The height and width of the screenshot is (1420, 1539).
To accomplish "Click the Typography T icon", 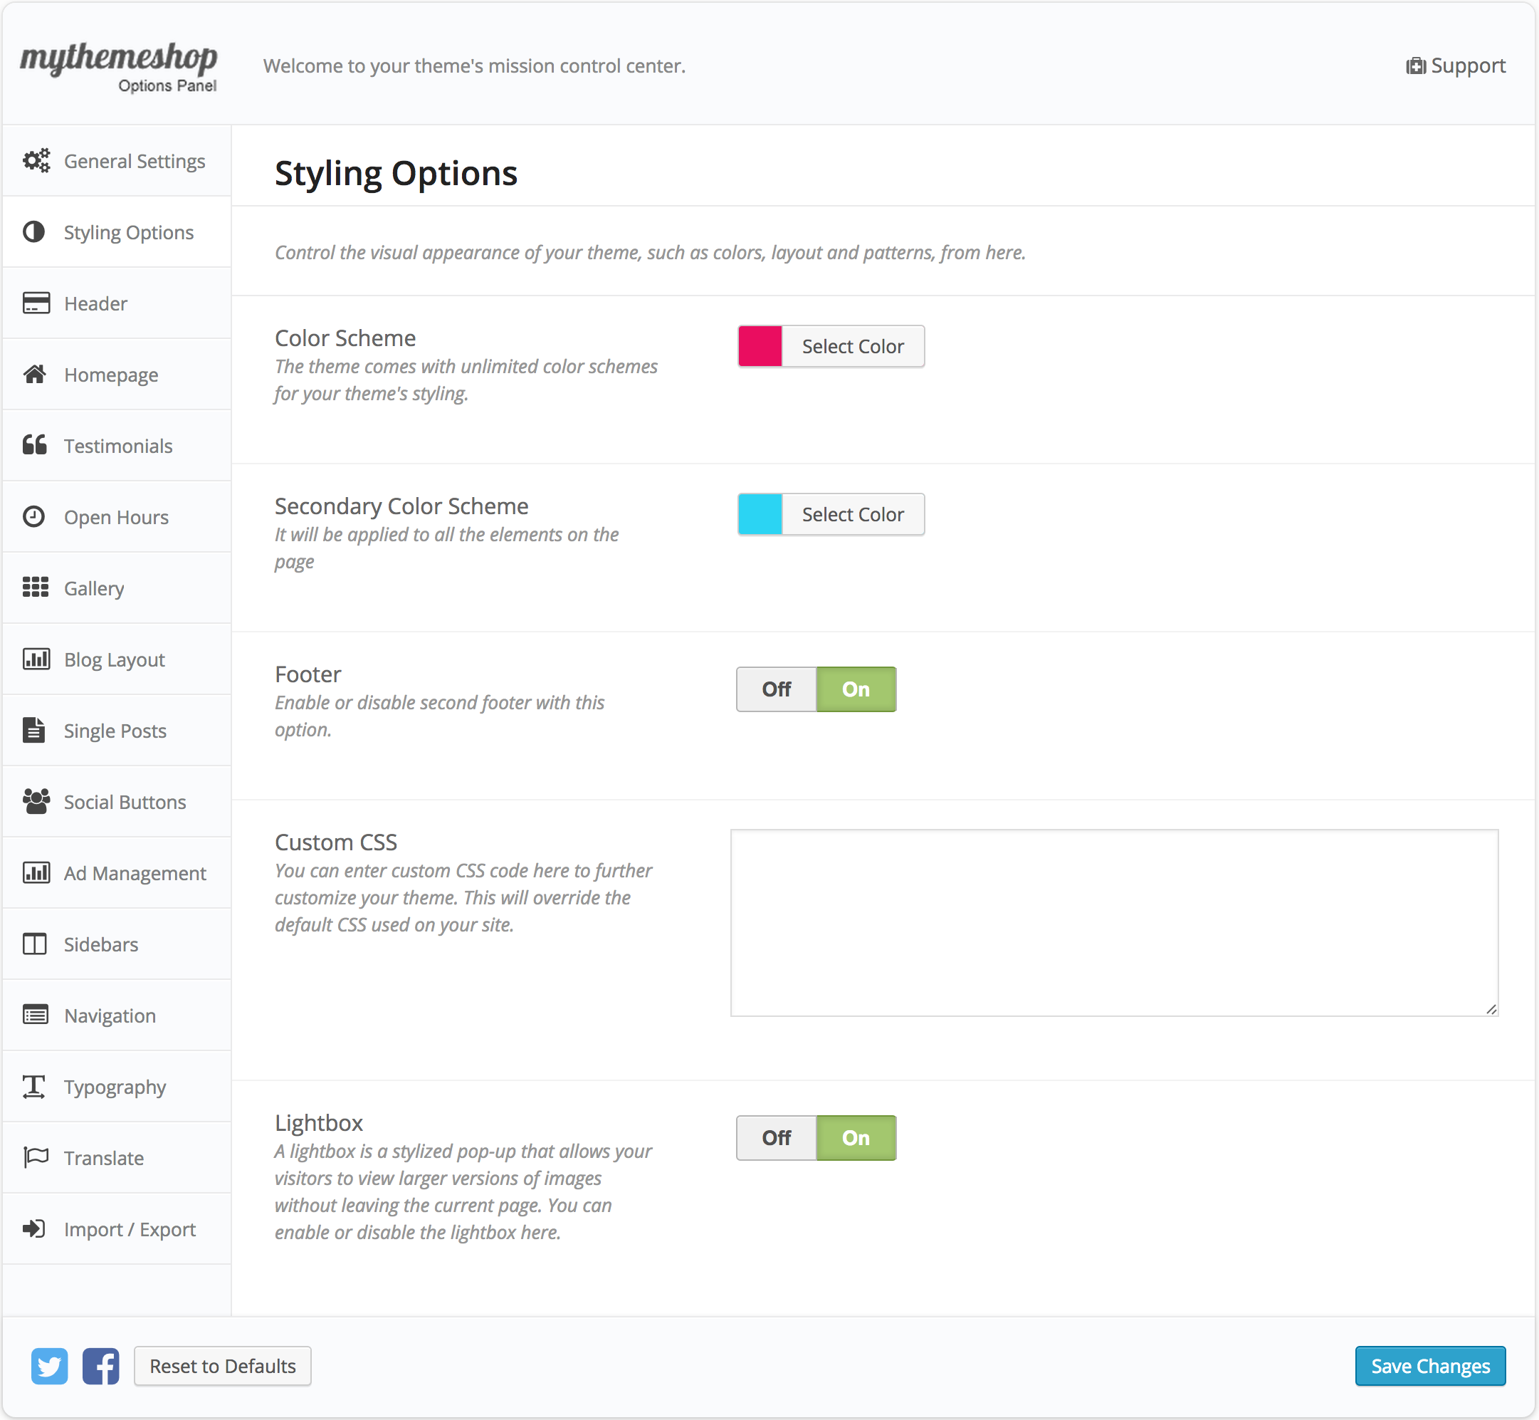I will tap(35, 1087).
